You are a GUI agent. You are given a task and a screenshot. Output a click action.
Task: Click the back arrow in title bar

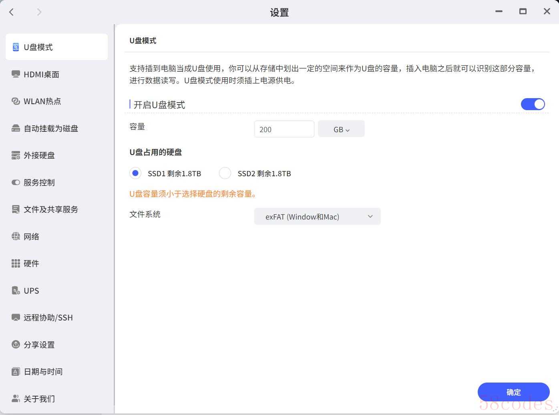click(12, 12)
